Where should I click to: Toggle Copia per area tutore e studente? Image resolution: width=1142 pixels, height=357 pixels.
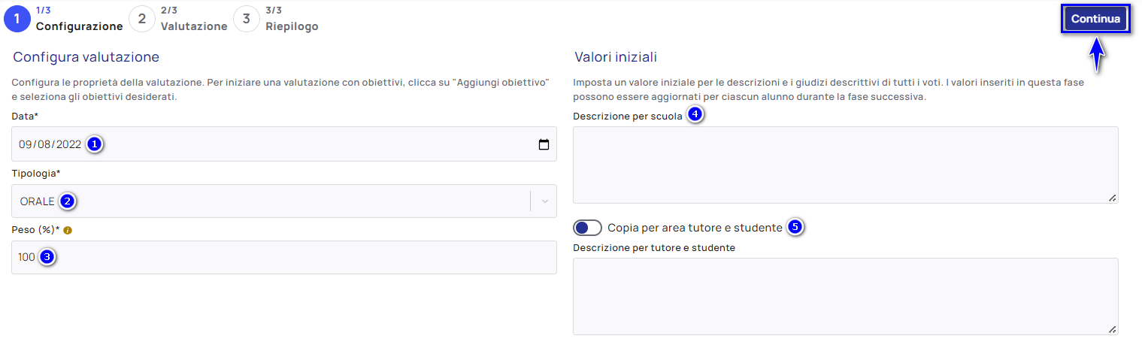pos(587,228)
